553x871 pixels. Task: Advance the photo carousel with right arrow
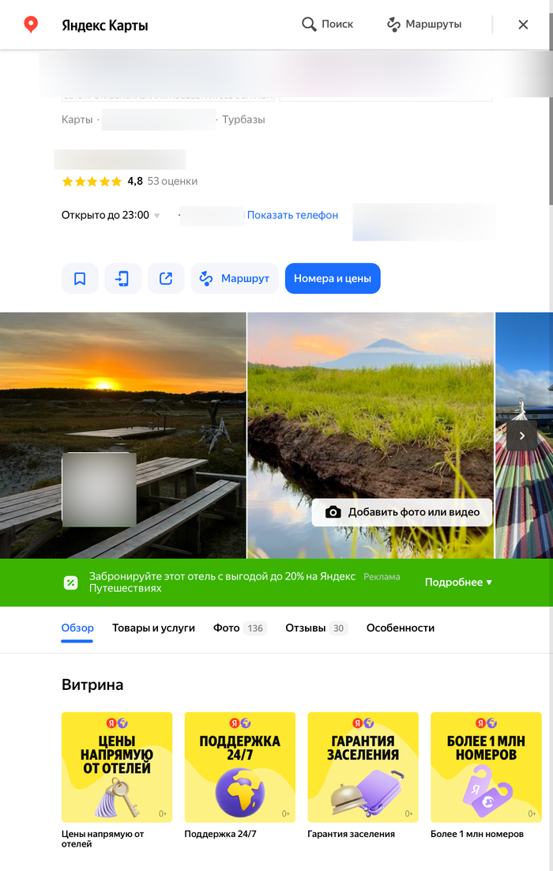pos(521,435)
